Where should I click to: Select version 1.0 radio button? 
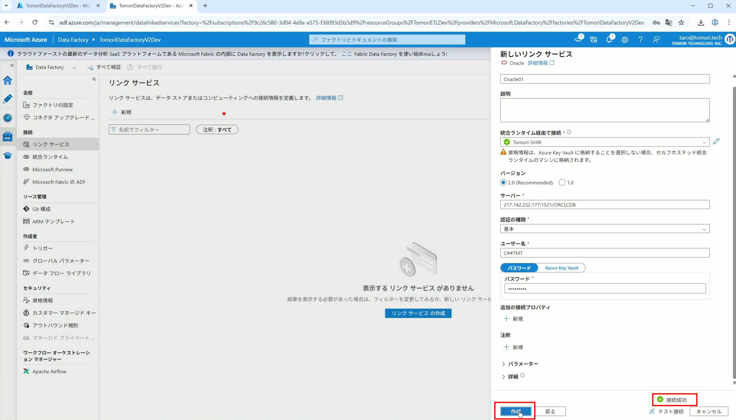(x=562, y=183)
